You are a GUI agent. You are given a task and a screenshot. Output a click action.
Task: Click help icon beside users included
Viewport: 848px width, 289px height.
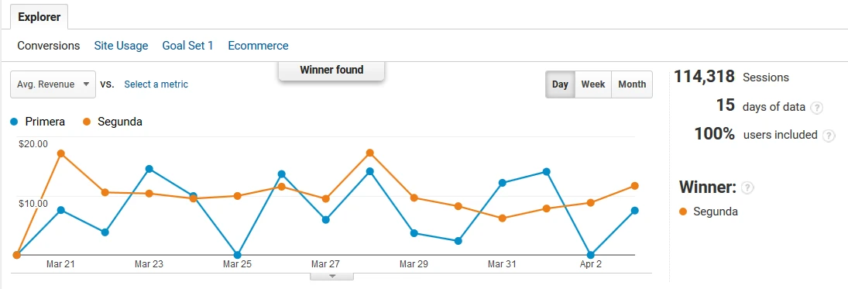click(x=829, y=136)
